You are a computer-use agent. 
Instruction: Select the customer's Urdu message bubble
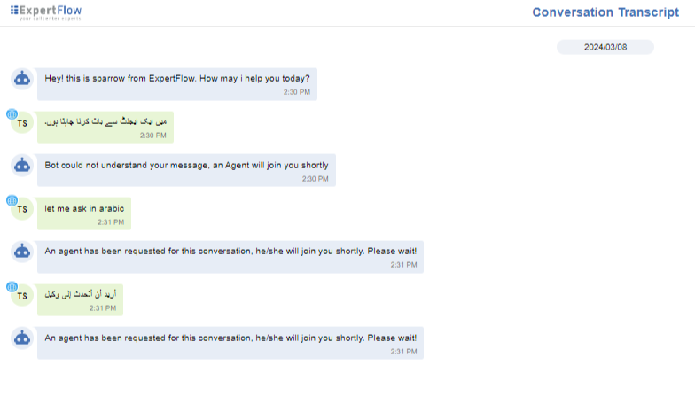pyautogui.click(x=105, y=127)
